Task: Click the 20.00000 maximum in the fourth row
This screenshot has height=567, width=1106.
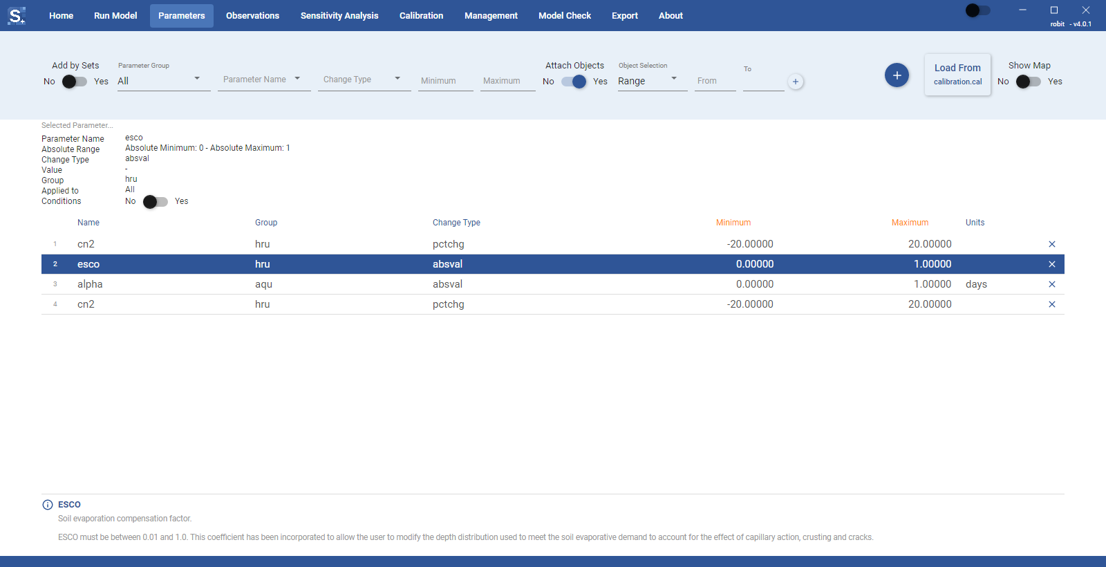Action: (930, 304)
